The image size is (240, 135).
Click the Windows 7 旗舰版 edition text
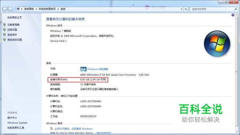tap(60, 31)
